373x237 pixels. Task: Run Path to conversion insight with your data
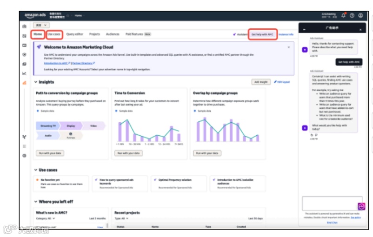50,153
